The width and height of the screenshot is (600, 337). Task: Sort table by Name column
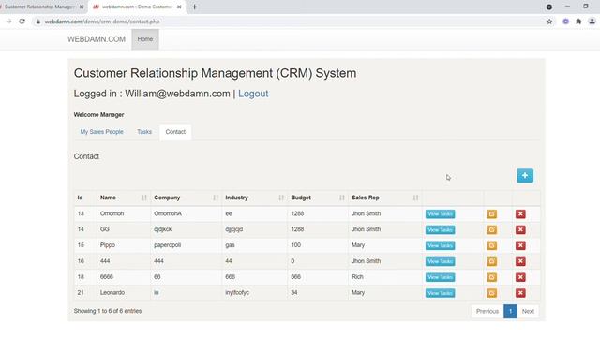124,198
